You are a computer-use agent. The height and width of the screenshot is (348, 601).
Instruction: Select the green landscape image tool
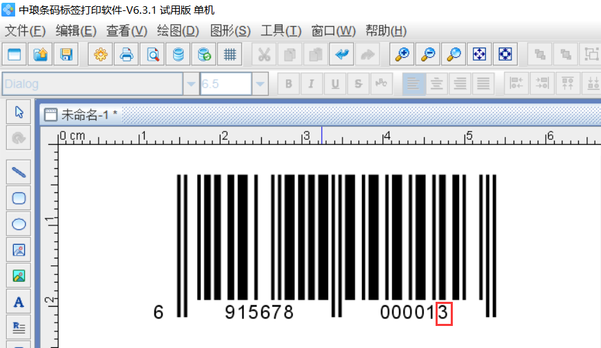(x=19, y=276)
